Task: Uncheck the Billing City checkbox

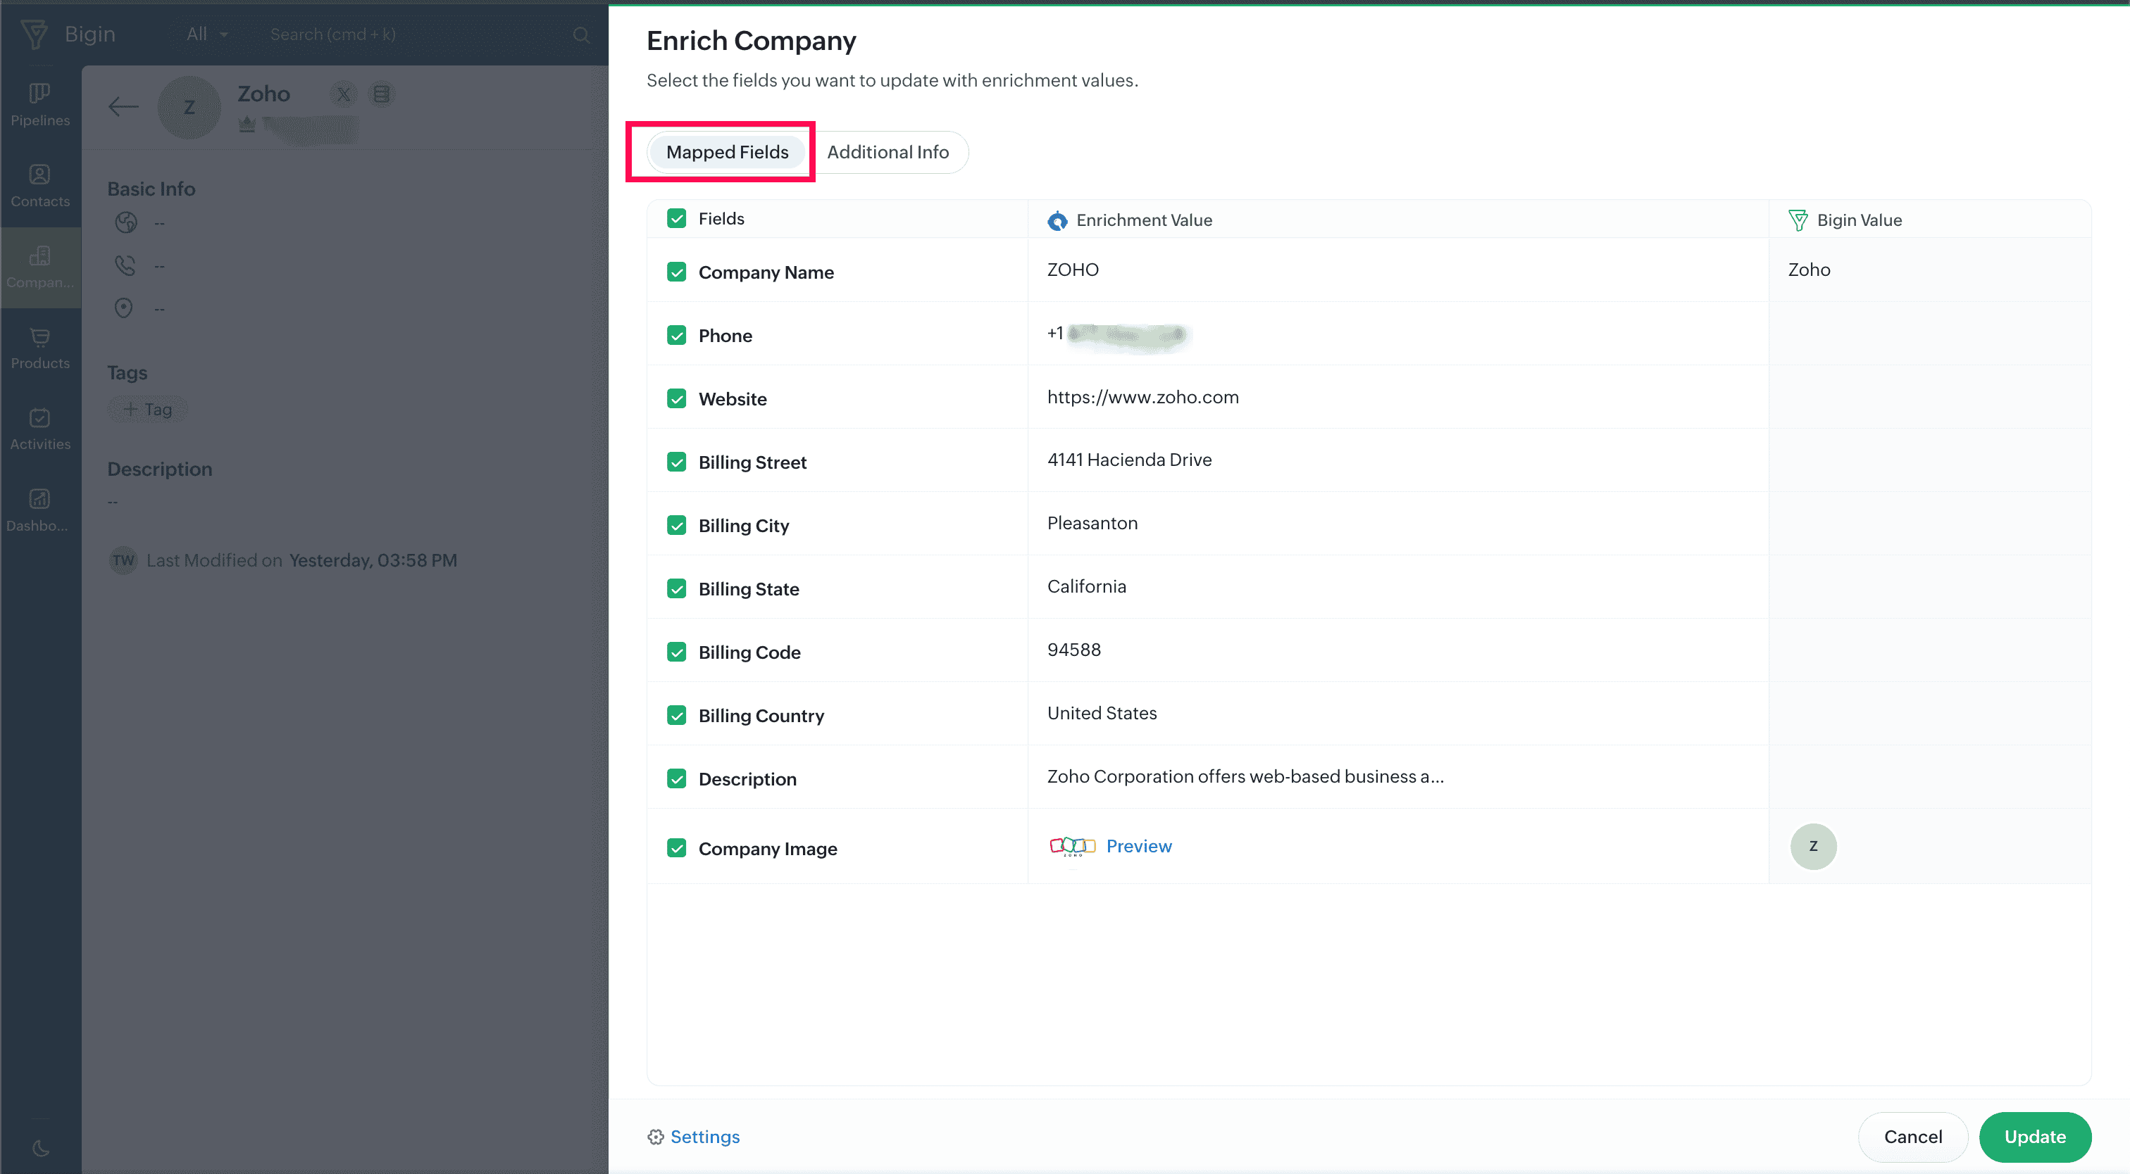Action: 676,526
